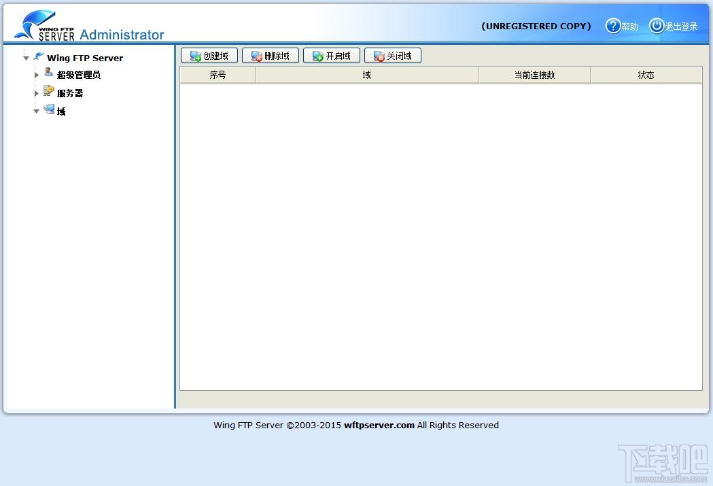713x486 pixels.
Task: Start a domain with 开启域 button
Action: (332, 56)
